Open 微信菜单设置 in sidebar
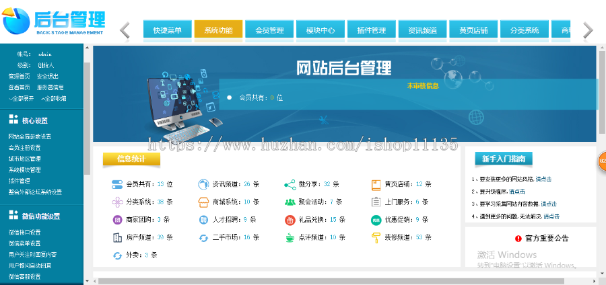Screen dimensions: 606x285 [x=24, y=243]
